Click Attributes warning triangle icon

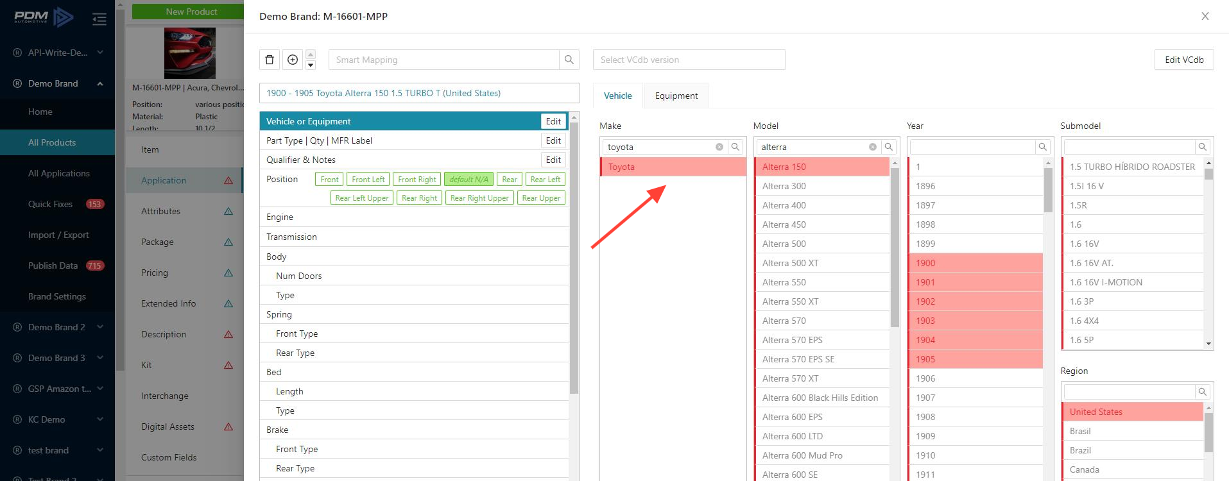[228, 211]
